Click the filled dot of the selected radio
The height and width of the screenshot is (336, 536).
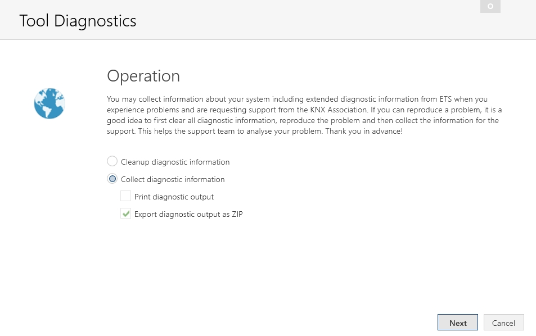pyautogui.click(x=112, y=179)
